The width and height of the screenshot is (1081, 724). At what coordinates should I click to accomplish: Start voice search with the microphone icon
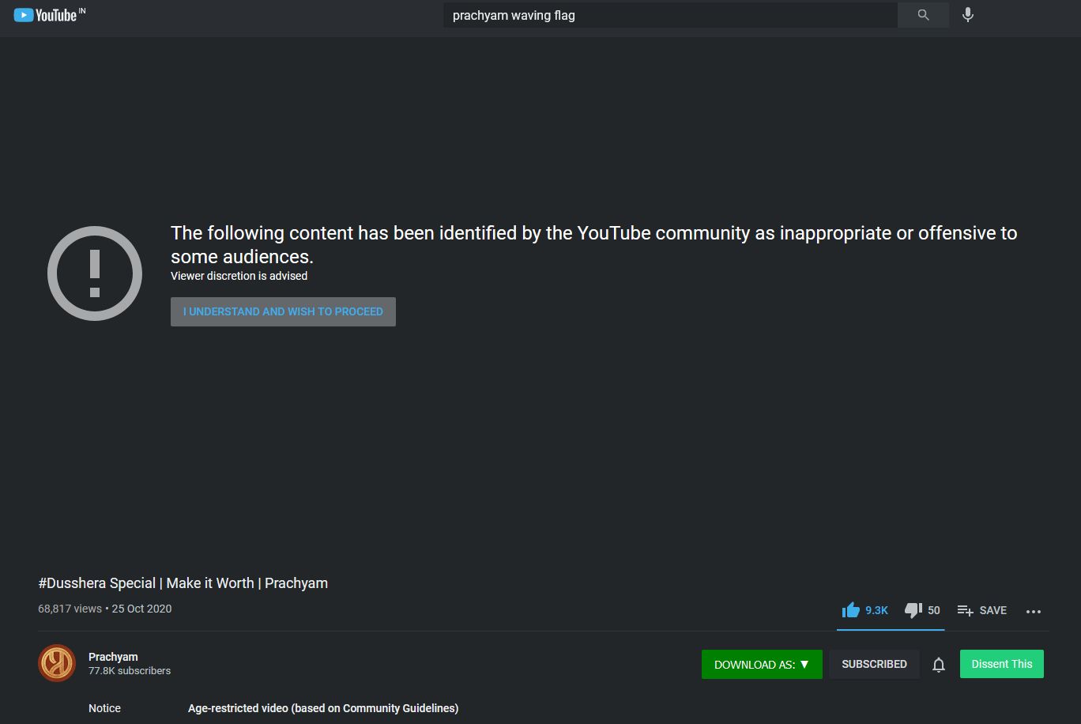click(967, 14)
